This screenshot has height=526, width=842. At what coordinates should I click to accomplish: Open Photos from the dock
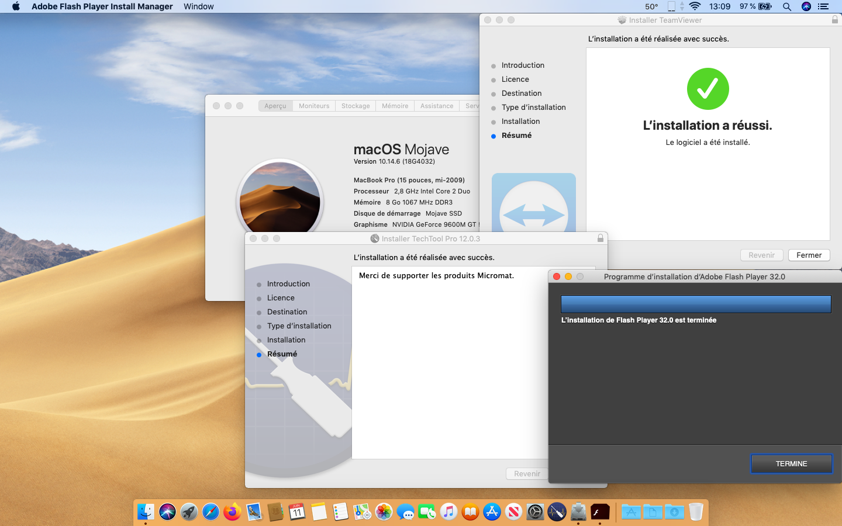pyautogui.click(x=384, y=512)
